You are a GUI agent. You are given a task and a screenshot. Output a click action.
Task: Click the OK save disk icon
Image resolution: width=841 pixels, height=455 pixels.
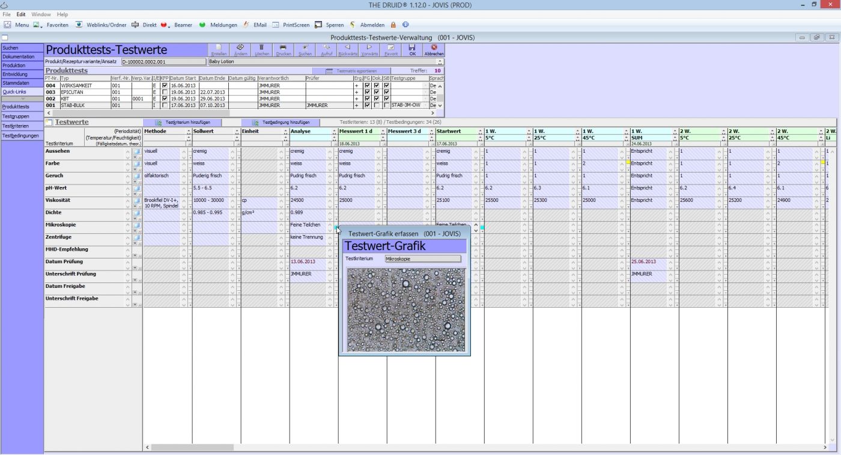coord(412,47)
